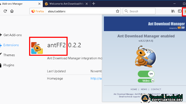The width and height of the screenshot is (186, 104).
Task: Open the extension Homepage link
Action: point(96,79)
